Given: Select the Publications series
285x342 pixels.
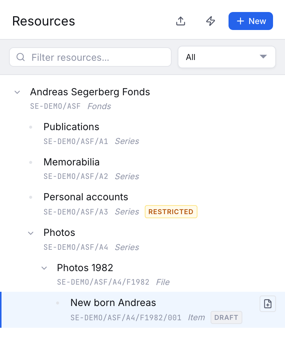Looking at the screenshot, I should (71, 127).
